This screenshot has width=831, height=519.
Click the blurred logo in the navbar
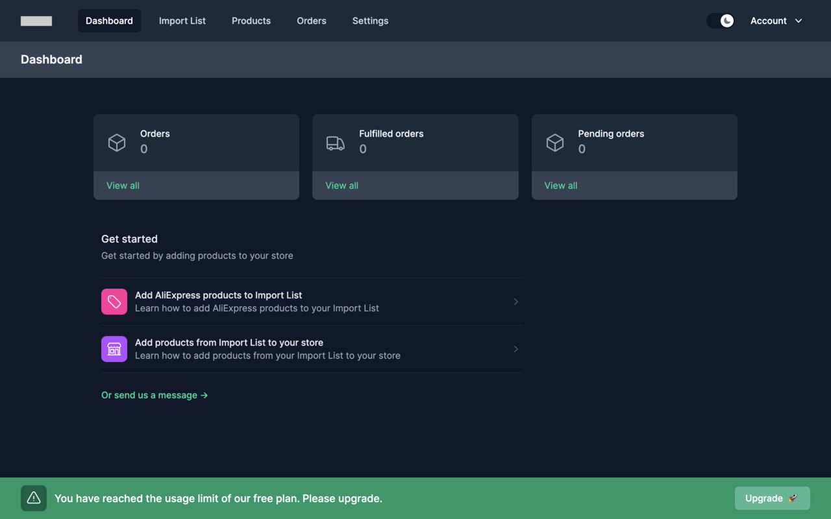(36, 21)
